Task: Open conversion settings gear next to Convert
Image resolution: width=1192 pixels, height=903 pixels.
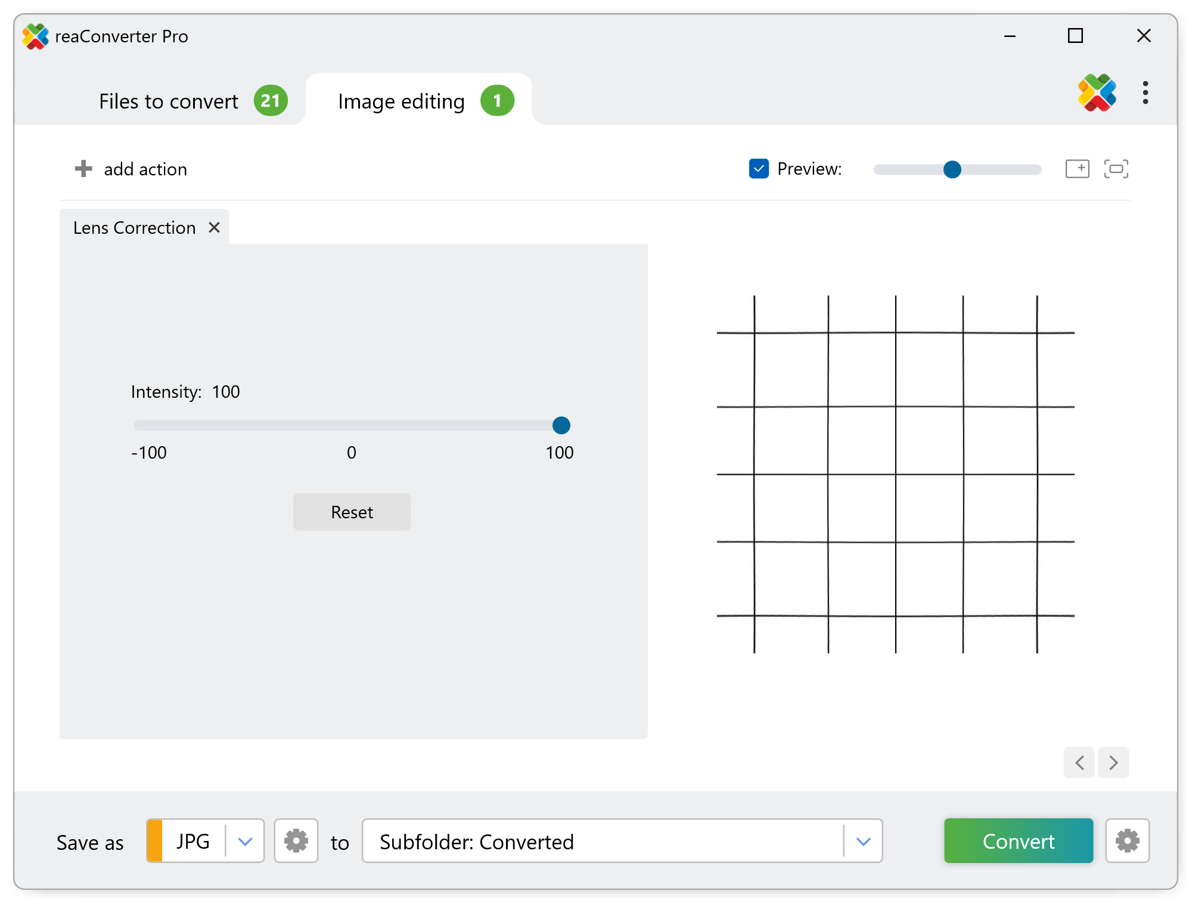Action: [x=1127, y=841]
